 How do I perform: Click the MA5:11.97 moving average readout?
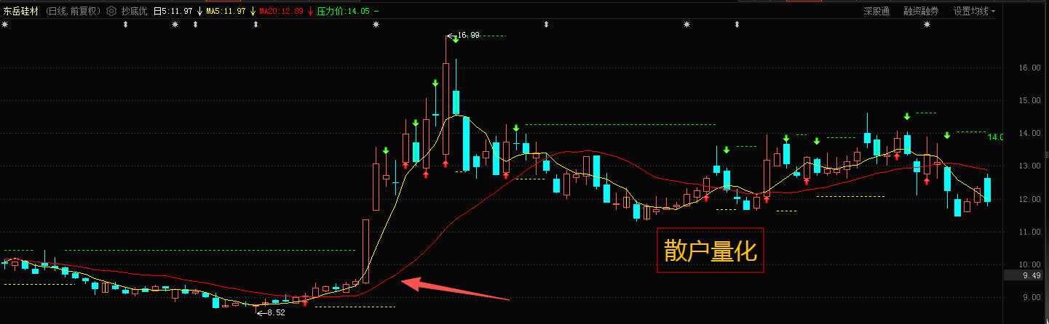tap(226, 11)
